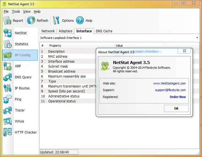Select the NetStat sidebar icon
This screenshot has height=157, width=202.
[x=7, y=33]
